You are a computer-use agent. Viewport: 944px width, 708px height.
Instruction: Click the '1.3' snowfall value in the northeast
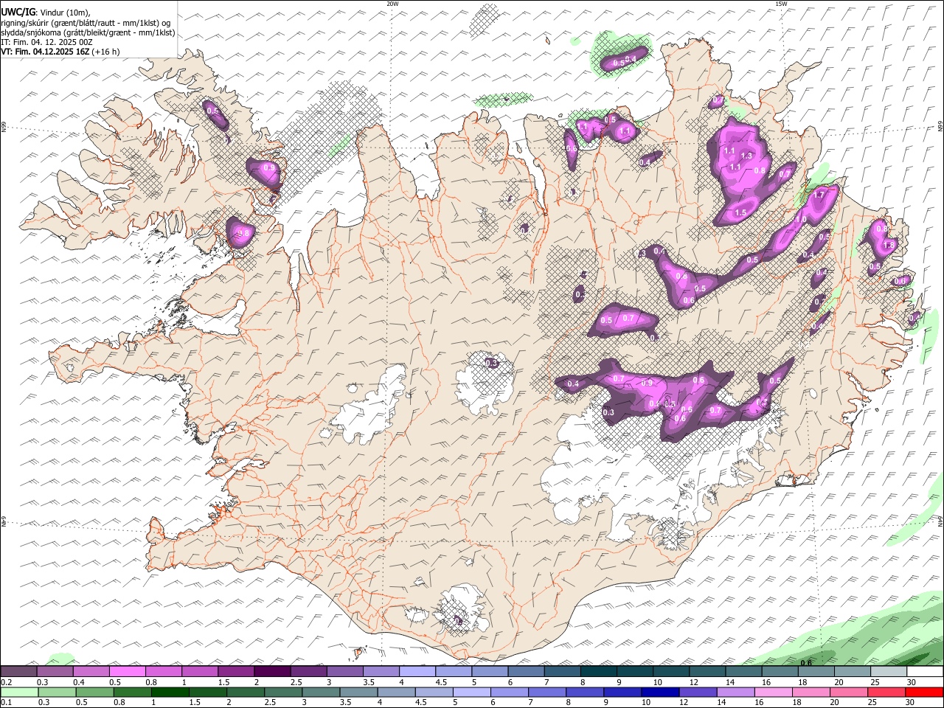point(746,156)
